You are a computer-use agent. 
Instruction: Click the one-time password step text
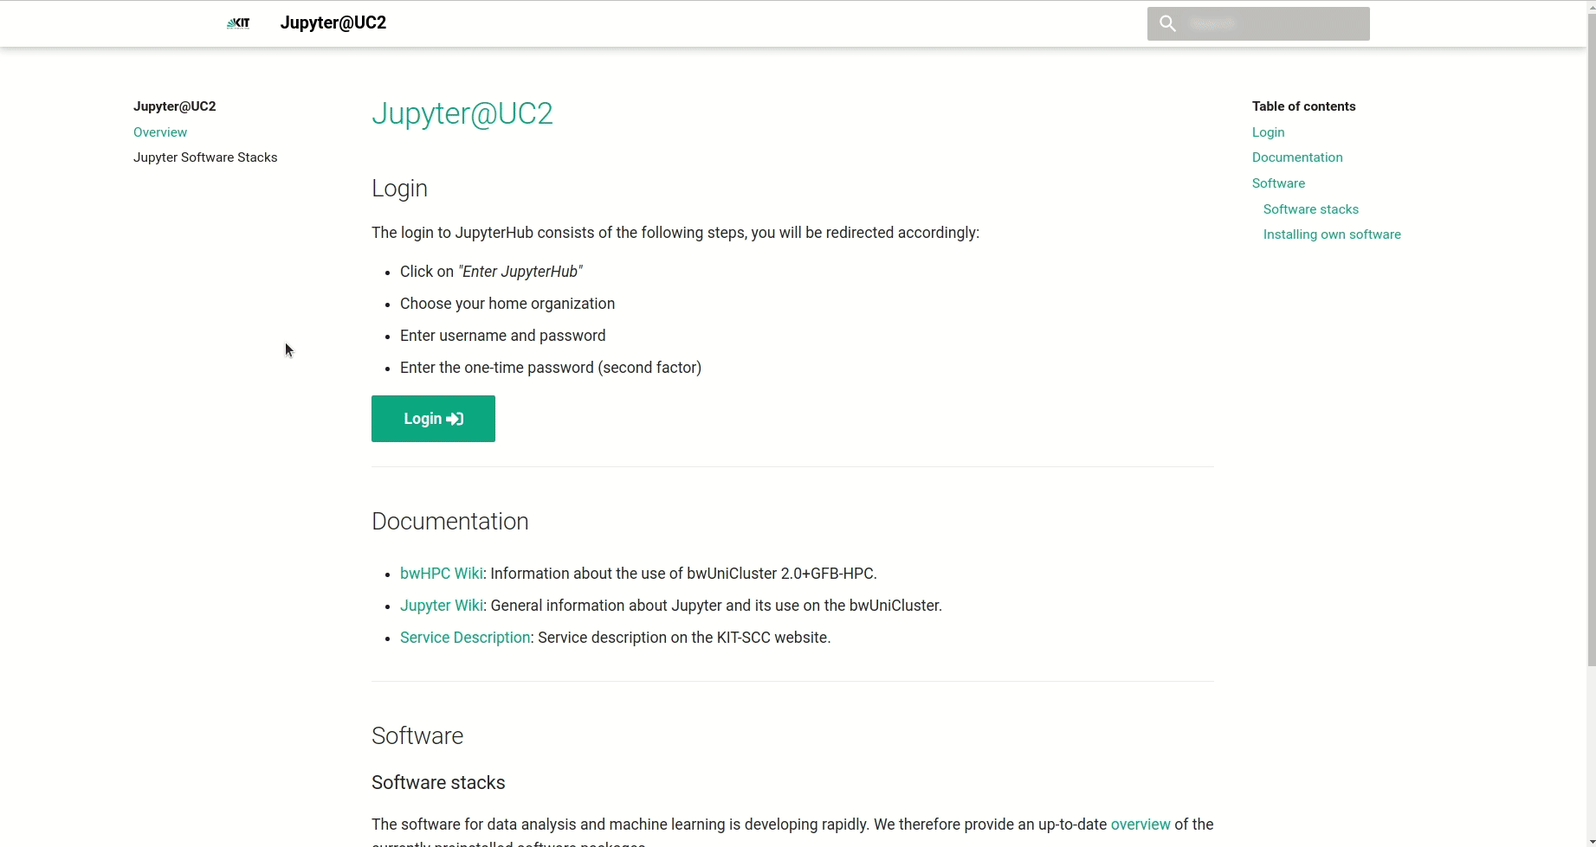[x=551, y=368]
